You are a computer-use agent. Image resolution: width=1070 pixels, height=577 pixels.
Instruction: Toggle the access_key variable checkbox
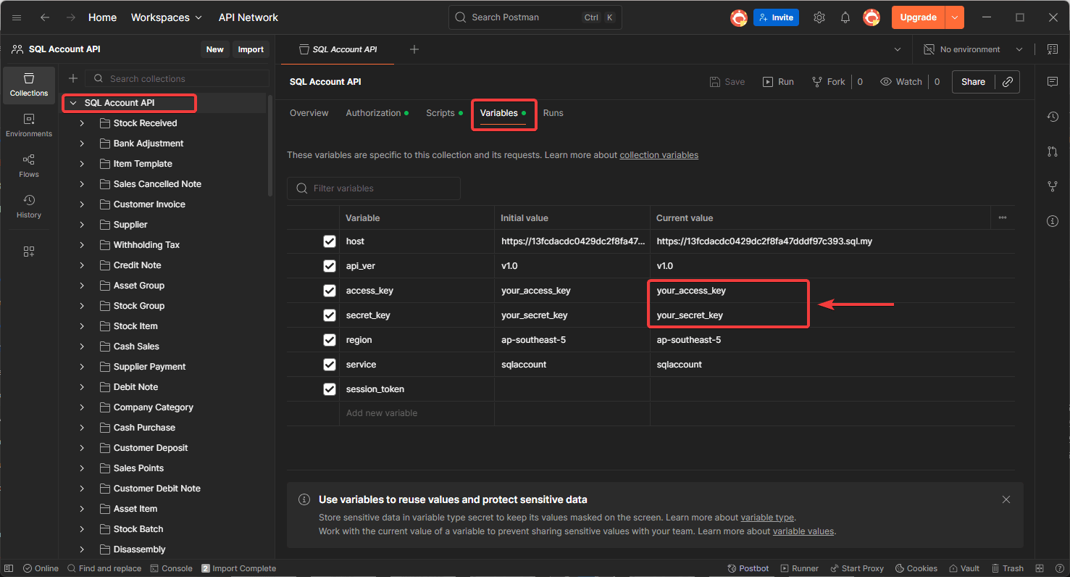(330, 291)
